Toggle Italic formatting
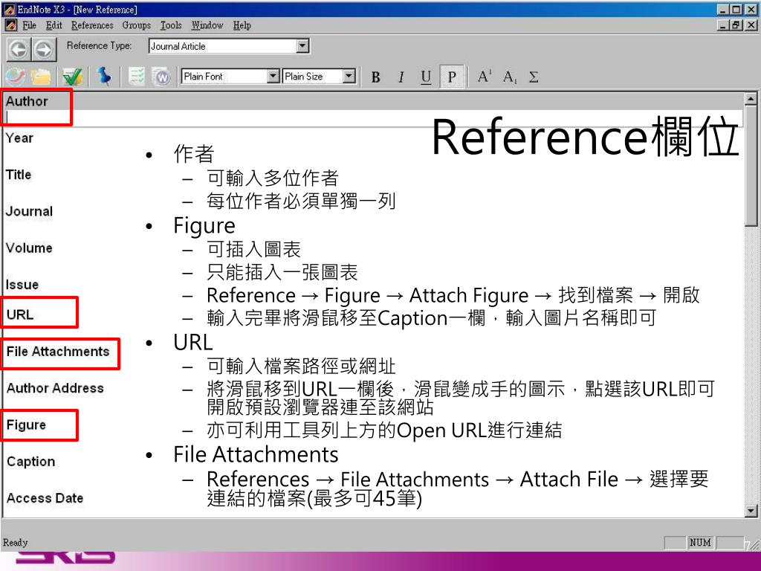Viewport: 761px width, 571px height. point(401,77)
